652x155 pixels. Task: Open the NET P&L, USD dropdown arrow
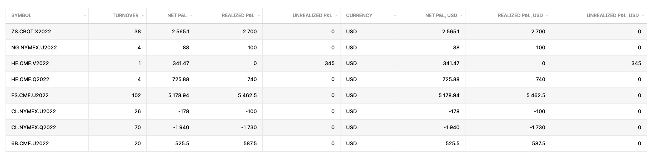tap(461, 16)
